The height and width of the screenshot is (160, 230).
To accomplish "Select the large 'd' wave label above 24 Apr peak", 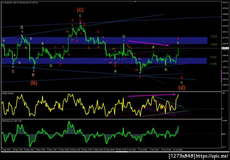I will [x=22, y=27].
